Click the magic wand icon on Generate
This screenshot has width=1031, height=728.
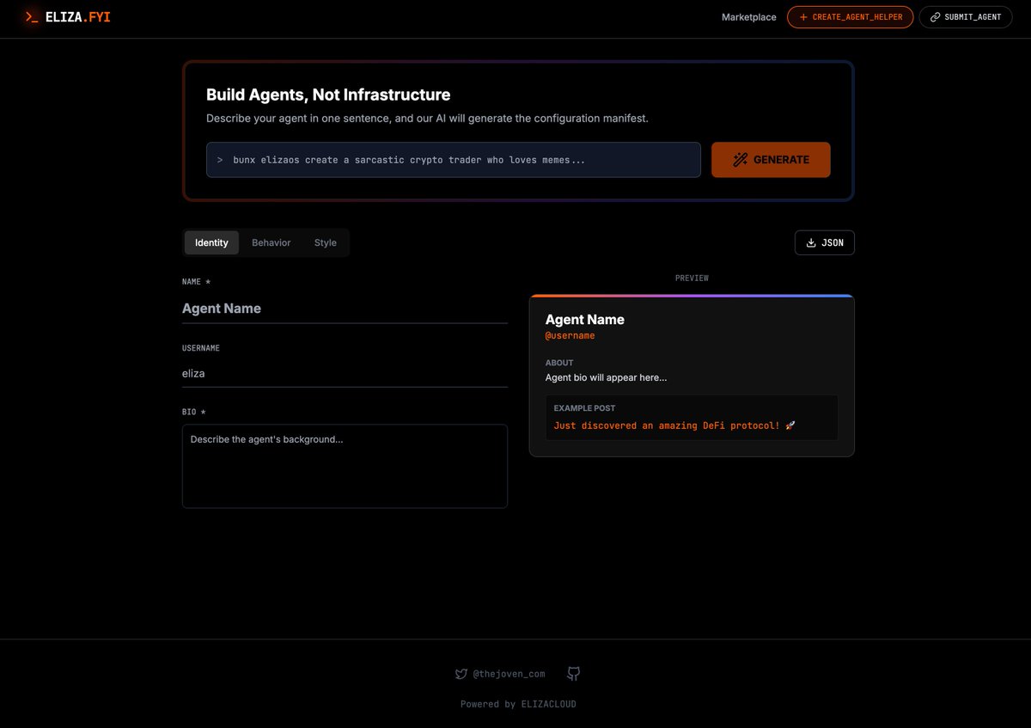point(740,160)
